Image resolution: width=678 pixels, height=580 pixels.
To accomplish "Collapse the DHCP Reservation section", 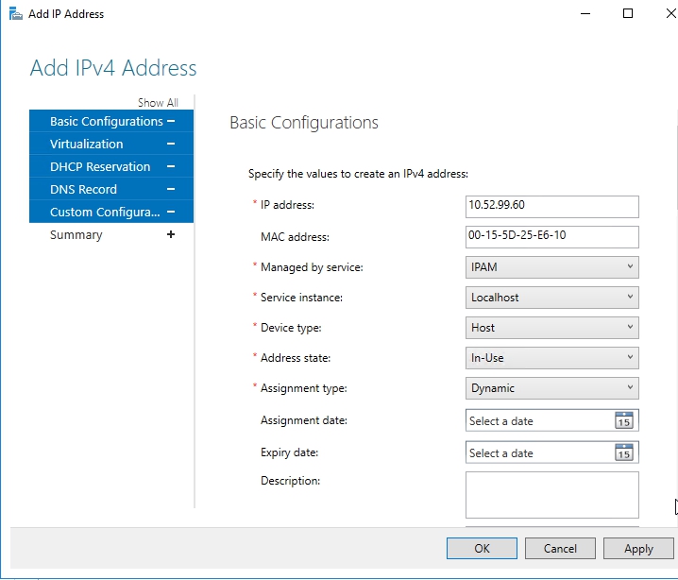I will (171, 166).
